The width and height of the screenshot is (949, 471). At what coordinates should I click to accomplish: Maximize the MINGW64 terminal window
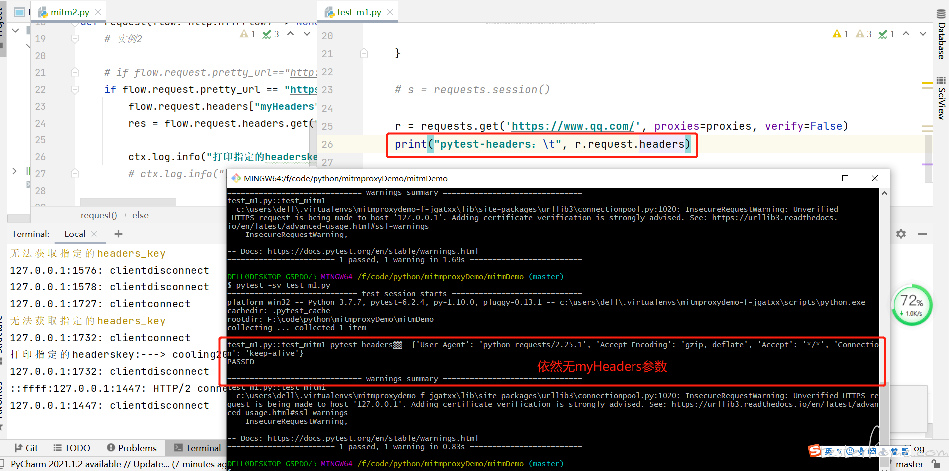click(845, 178)
